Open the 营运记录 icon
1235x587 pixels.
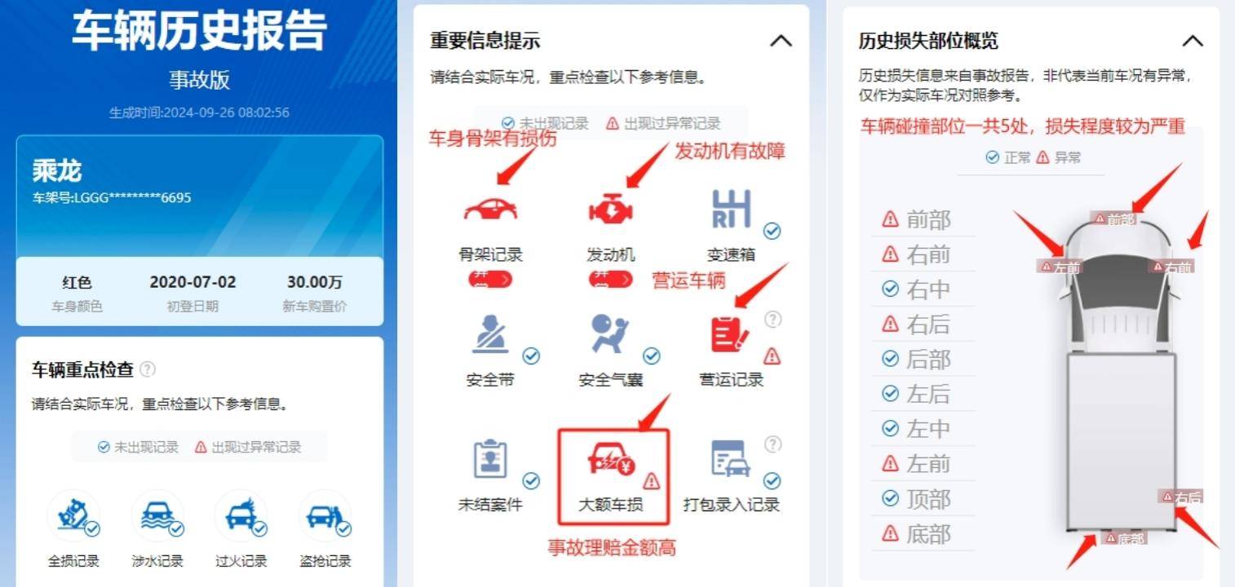pos(730,334)
